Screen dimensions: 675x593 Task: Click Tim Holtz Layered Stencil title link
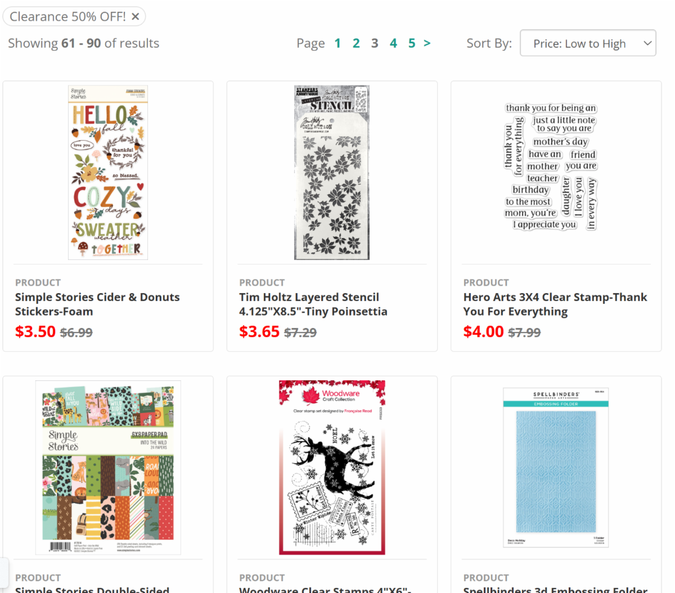[313, 304]
